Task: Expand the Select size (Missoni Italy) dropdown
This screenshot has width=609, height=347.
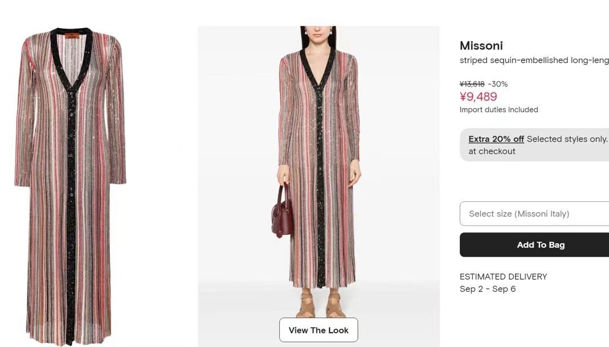Action: coord(534,214)
